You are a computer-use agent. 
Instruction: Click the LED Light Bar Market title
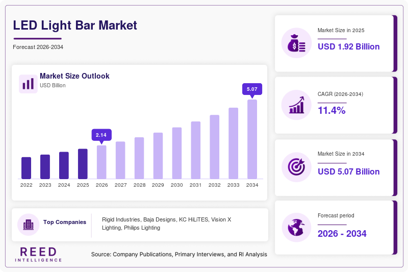(x=75, y=26)
